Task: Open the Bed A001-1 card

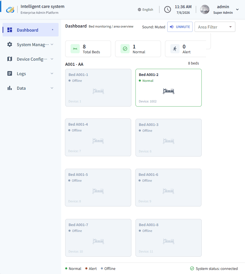Action: click(98, 88)
